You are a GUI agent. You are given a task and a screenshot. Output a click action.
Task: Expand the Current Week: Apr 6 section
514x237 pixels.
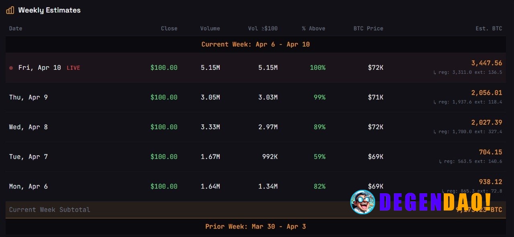(x=255, y=44)
